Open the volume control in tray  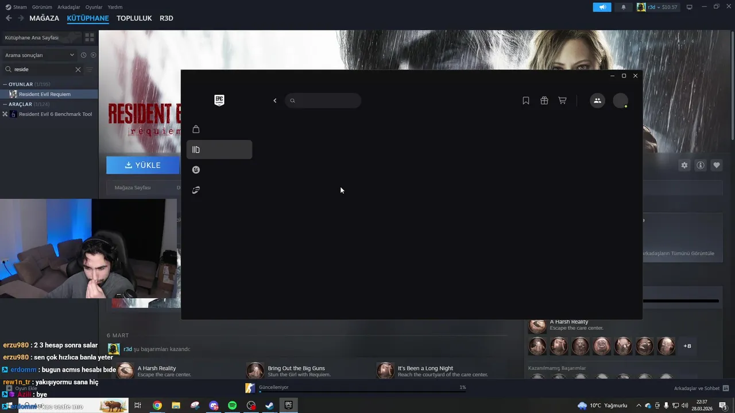coord(684,406)
